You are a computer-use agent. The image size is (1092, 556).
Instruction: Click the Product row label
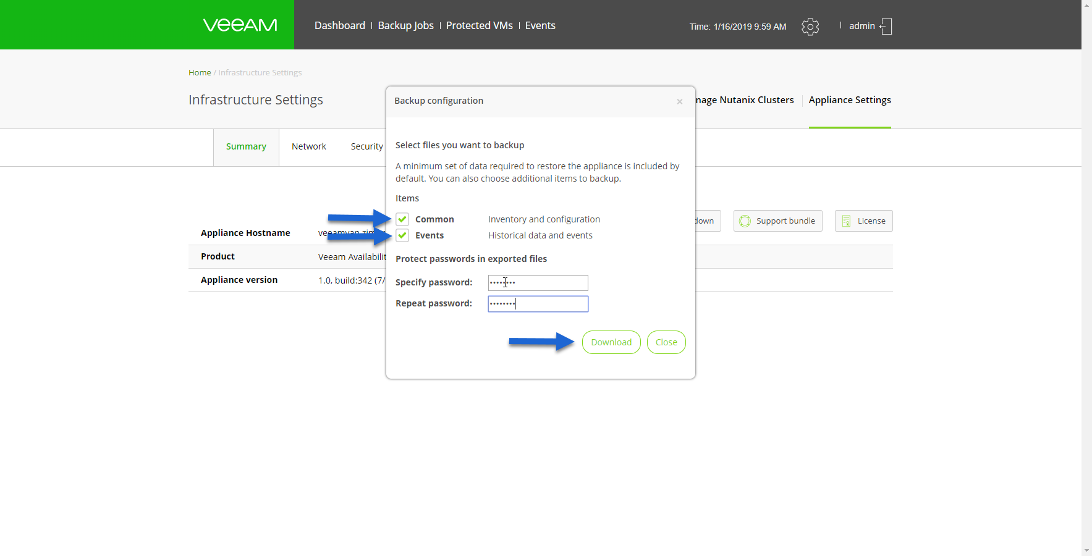(x=218, y=256)
